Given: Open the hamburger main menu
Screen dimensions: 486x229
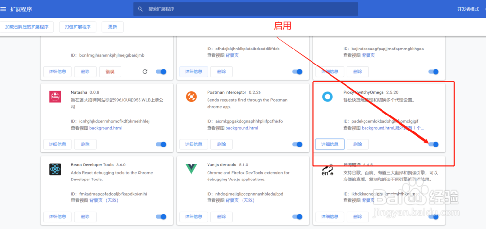Looking at the screenshot, I should click(x=3, y=9).
